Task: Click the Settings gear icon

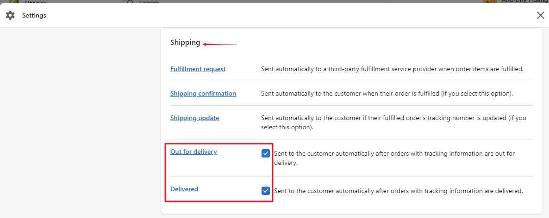Action: coord(10,15)
